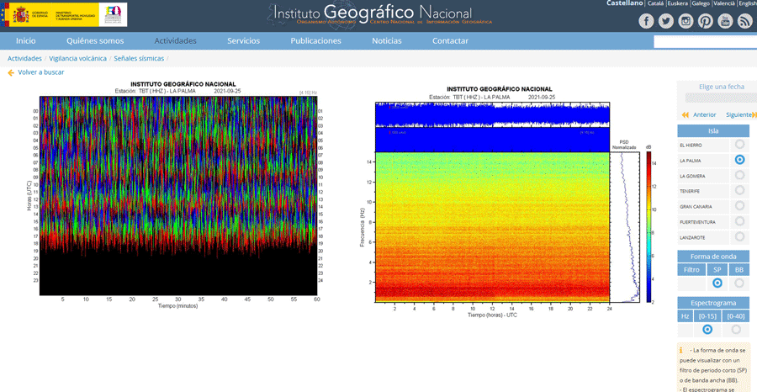Click the search input field
The height and width of the screenshot is (392, 757).
click(706, 42)
